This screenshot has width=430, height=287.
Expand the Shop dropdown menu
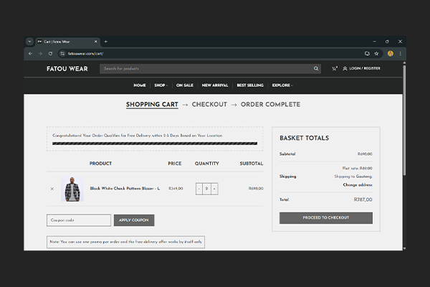(x=161, y=85)
